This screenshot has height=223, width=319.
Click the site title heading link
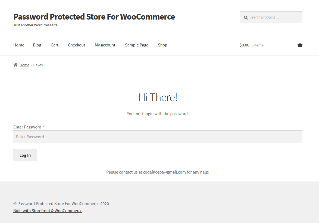94,17
